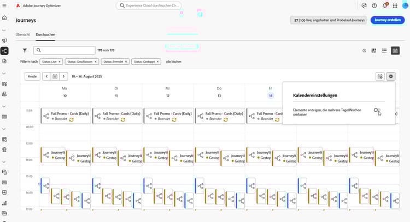The width and height of the screenshot is (410, 222).
Task: Open Thursday's Fall Promo - Cards (Daily) journey
Action: pos(220,116)
